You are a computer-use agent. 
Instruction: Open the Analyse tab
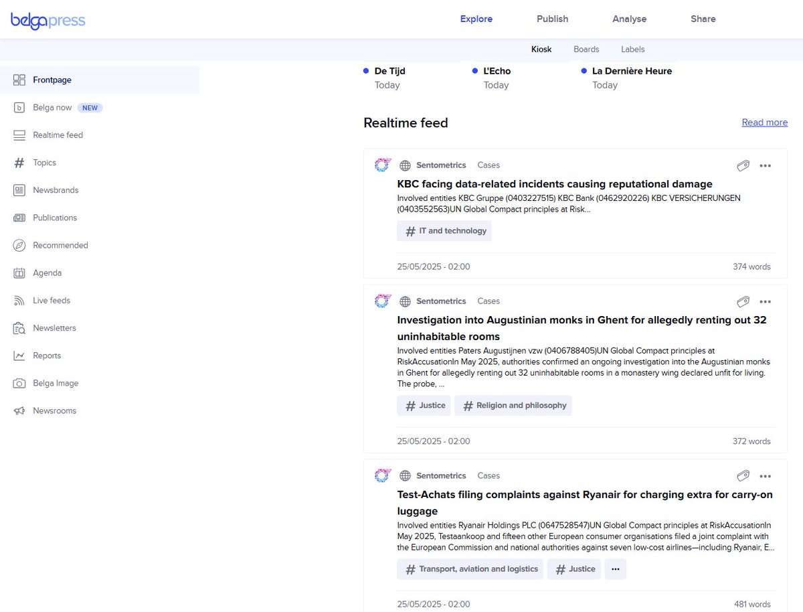630,19
